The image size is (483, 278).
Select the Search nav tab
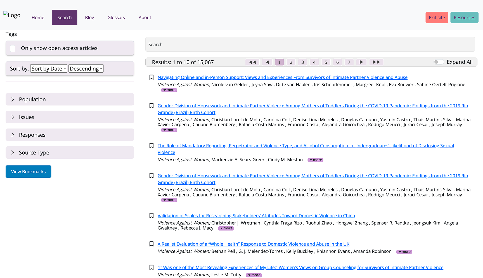pyautogui.click(x=65, y=18)
